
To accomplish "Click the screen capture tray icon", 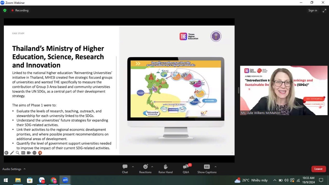I will pyautogui.click(x=292, y=180).
